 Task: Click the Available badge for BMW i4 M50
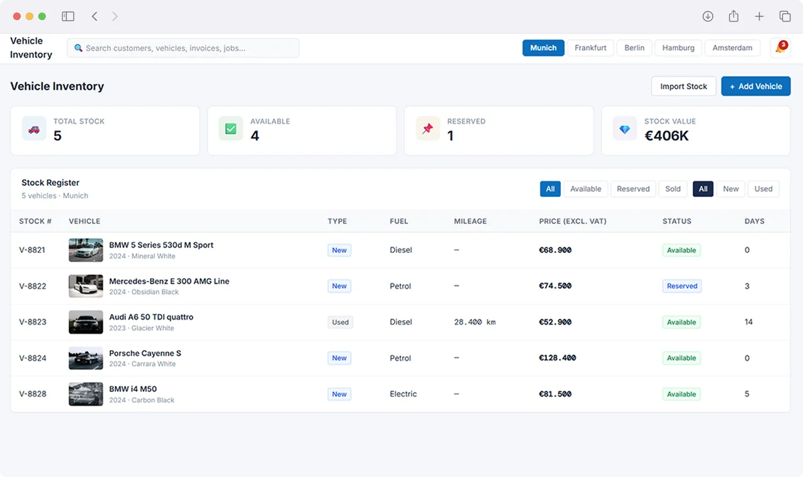681,394
